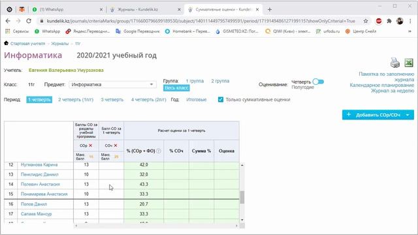Show the 1 группа subgroup

point(195,81)
